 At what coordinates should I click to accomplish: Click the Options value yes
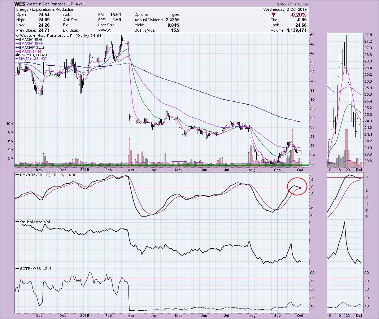click(x=176, y=15)
